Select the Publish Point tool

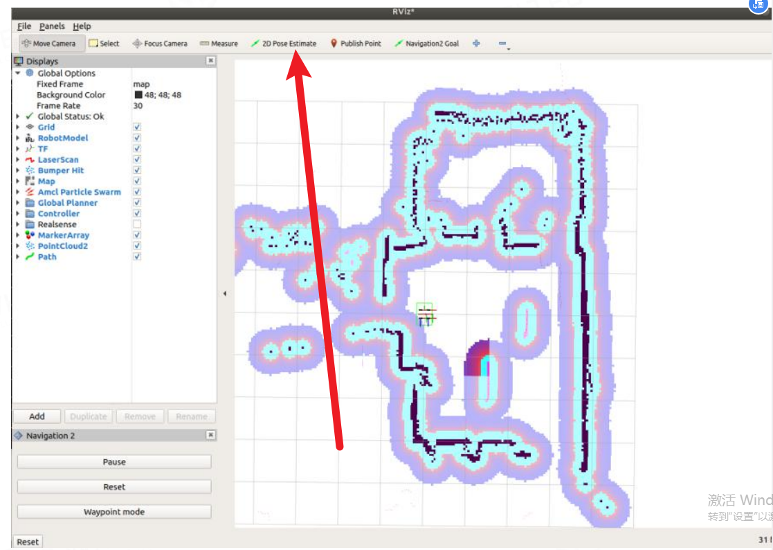click(x=356, y=44)
